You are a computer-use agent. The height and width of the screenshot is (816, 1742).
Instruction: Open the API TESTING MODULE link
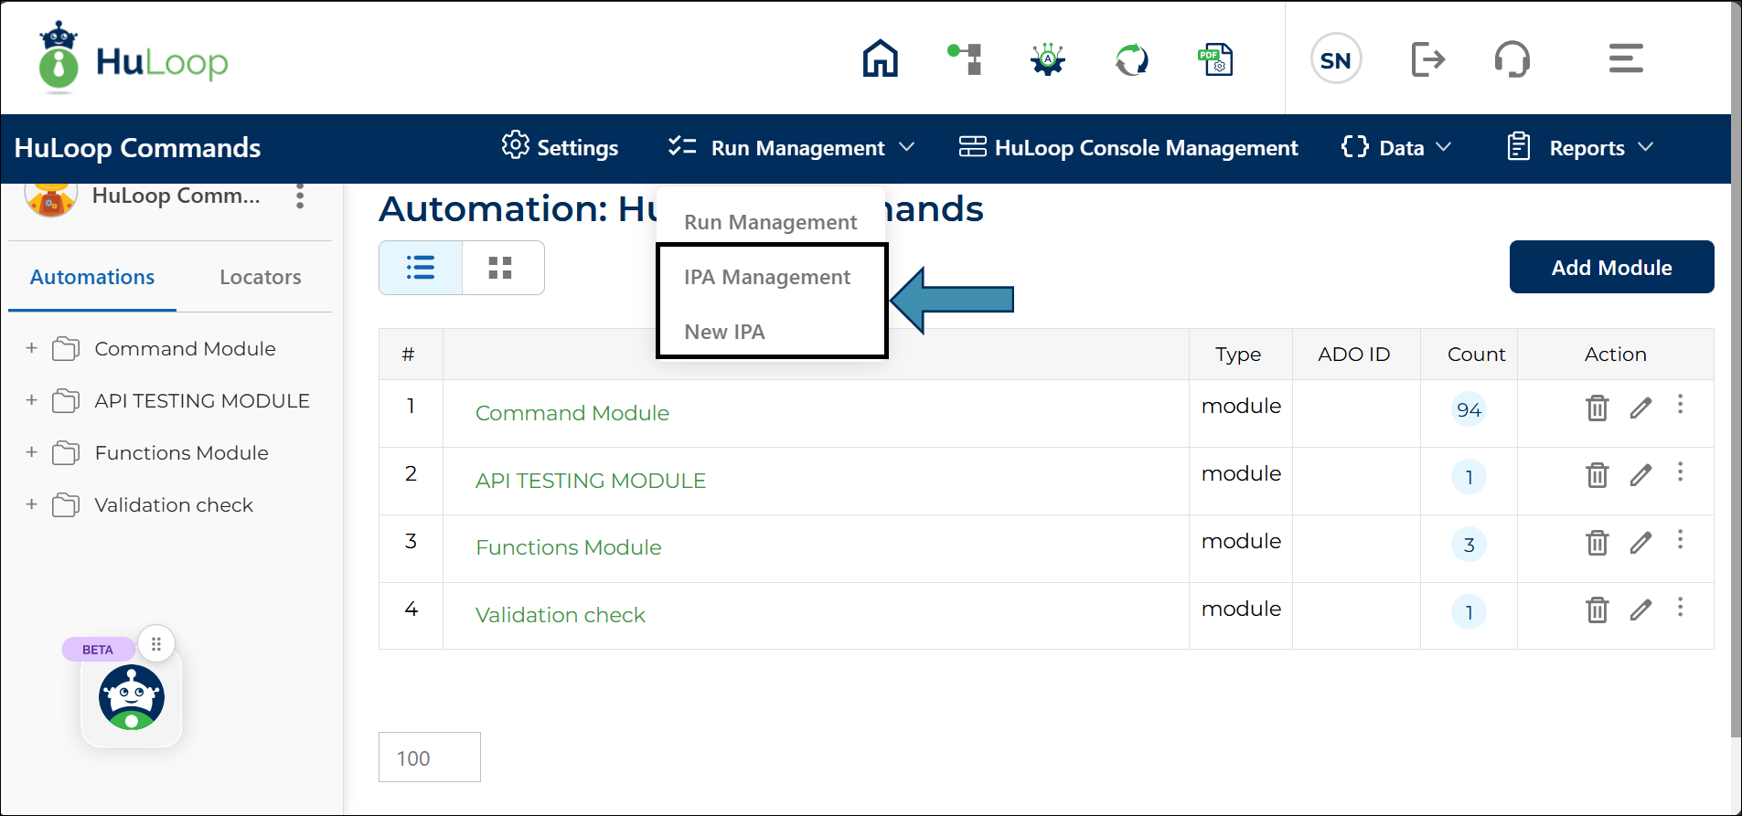pyautogui.click(x=590, y=481)
